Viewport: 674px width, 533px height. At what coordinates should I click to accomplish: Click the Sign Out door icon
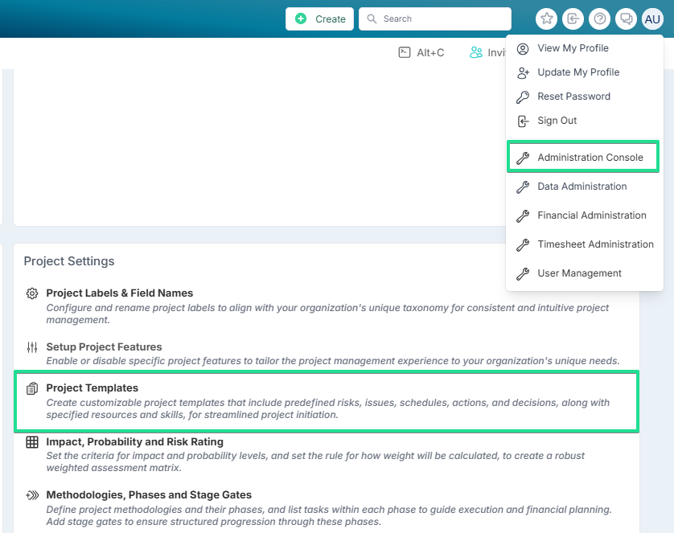[x=523, y=121]
